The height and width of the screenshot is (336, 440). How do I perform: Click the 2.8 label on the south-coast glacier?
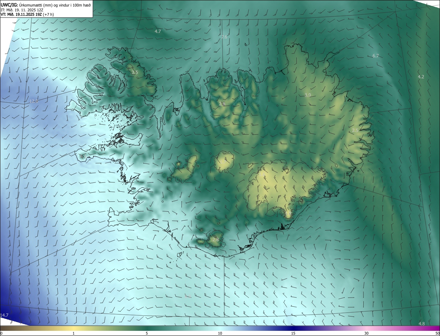tap(216, 239)
